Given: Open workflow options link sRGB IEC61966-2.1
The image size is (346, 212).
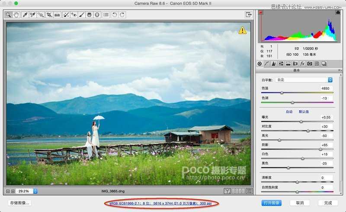Looking at the screenshot, I should 160,203.
